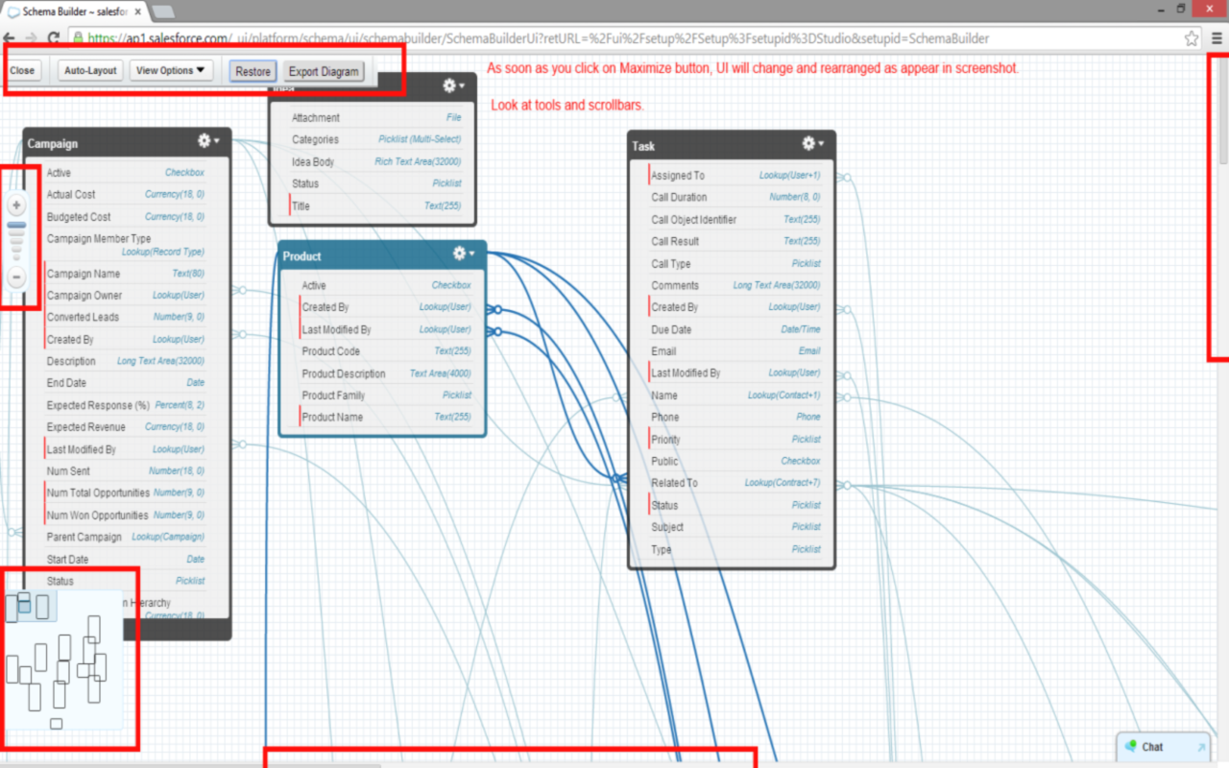Select Start Date field in Campaign

126,559
